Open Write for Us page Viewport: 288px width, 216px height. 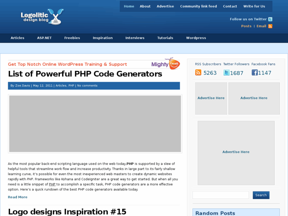pyautogui.click(x=254, y=6)
